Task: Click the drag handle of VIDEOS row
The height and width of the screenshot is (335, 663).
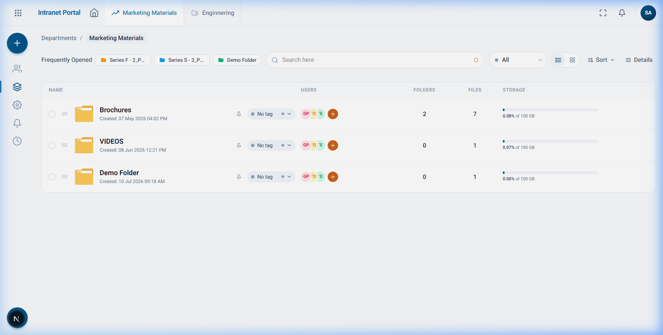Action: point(65,145)
